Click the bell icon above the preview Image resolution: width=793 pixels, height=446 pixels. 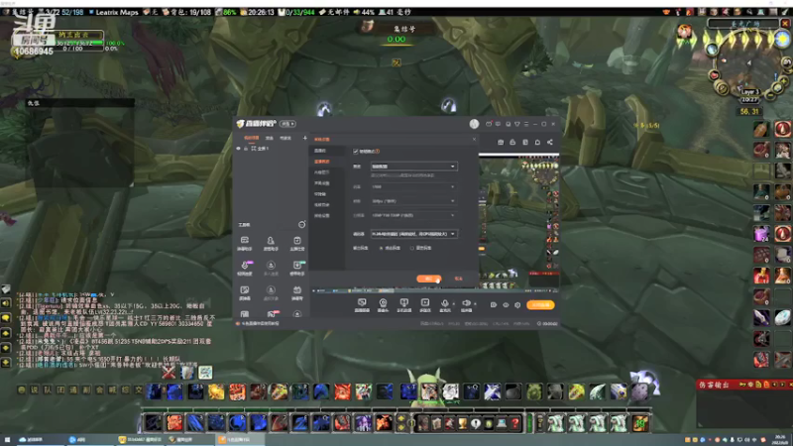(x=537, y=143)
